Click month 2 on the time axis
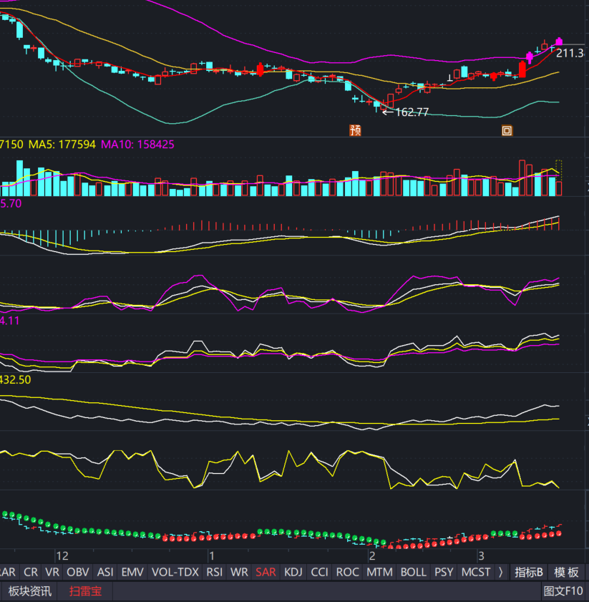Image resolution: width=589 pixels, height=602 pixels. click(372, 555)
